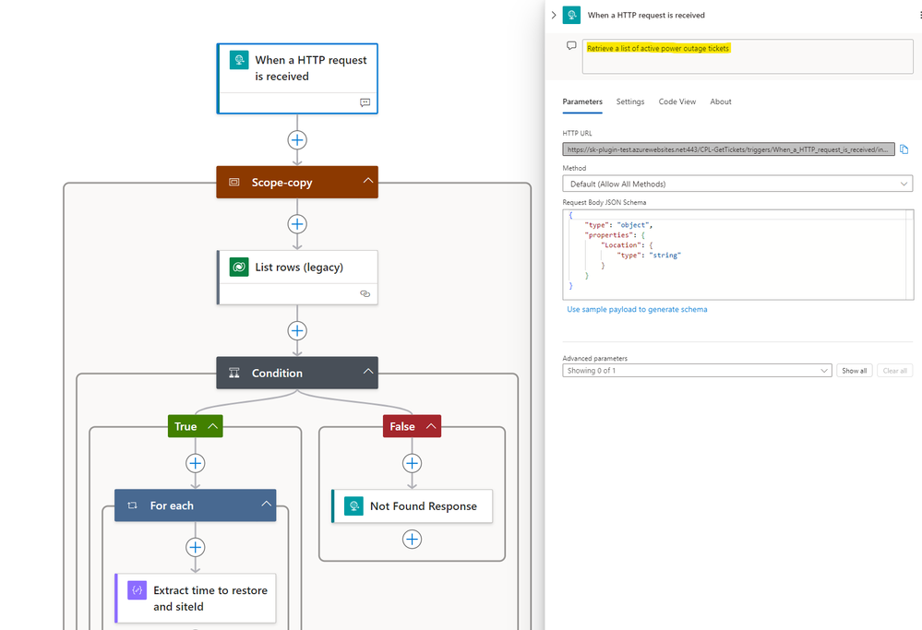Screen dimensions: 922x630
Task: Add a step at the top of the True branch
Action: [196, 463]
